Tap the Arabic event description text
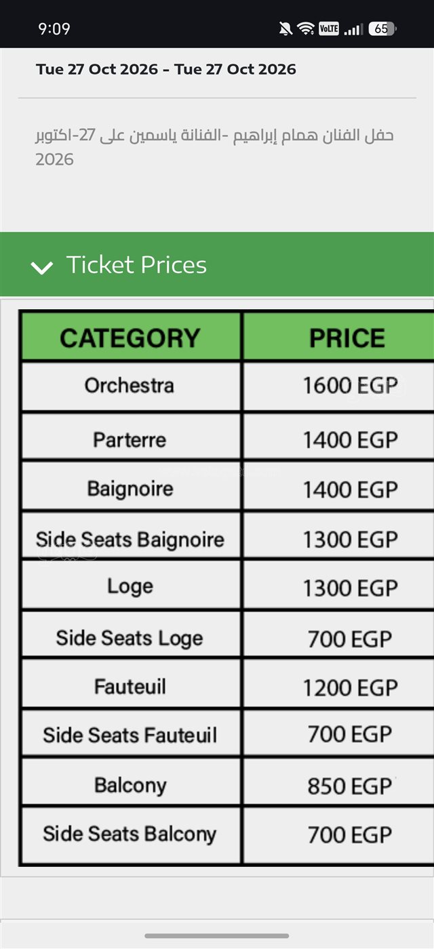The height and width of the screenshot is (949, 434). (214, 147)
